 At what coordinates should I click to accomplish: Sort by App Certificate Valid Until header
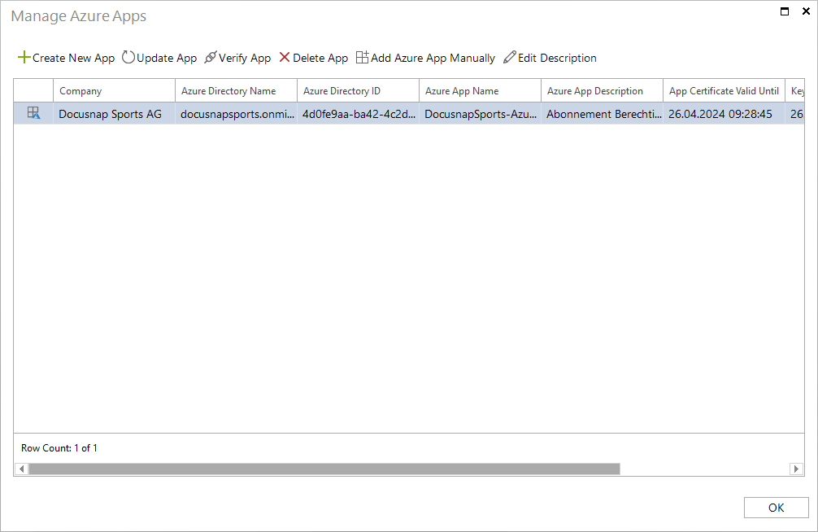click(724, 91)
